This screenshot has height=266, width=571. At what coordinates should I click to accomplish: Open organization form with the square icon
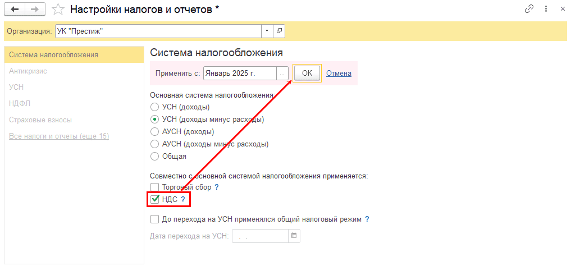click(x=279, y=31)
